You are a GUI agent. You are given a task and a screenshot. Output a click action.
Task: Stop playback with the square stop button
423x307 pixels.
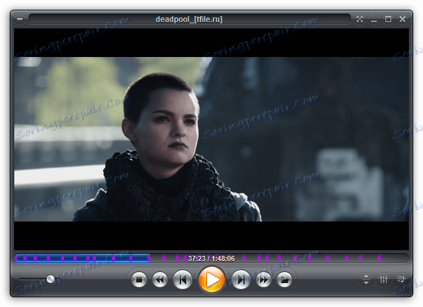click(139, 280)
